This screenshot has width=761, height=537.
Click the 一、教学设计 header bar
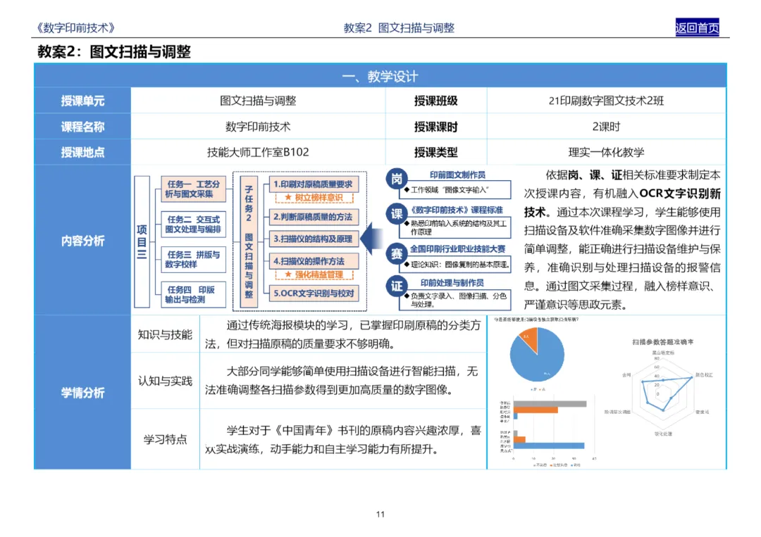[x=380, y=76]
